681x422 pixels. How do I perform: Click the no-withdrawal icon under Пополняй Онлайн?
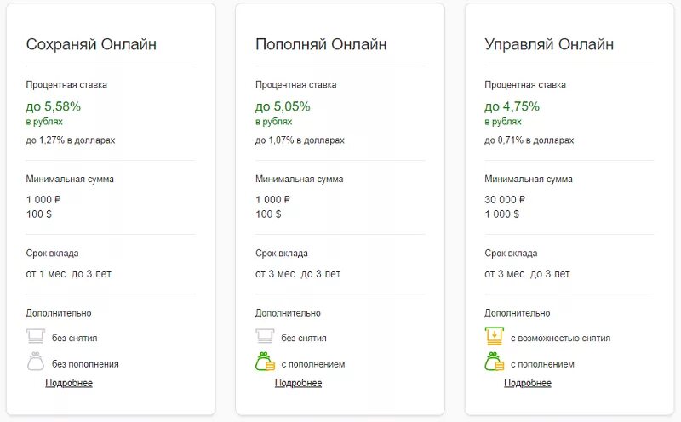coord(265,337)
